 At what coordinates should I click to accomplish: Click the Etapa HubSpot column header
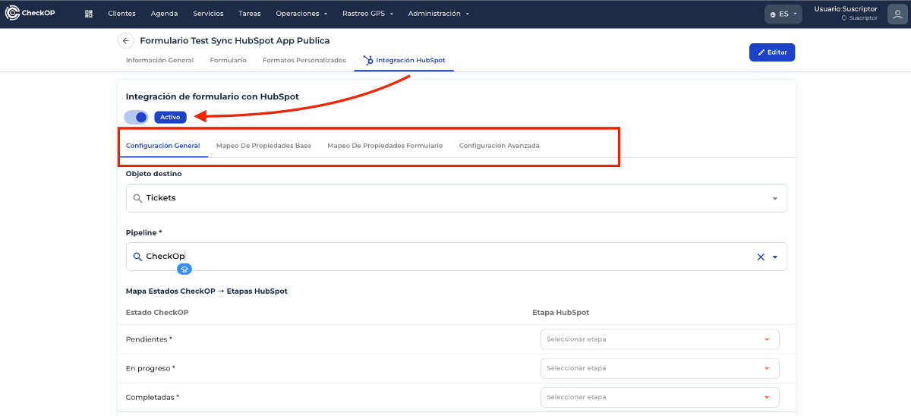click(560, 313)
